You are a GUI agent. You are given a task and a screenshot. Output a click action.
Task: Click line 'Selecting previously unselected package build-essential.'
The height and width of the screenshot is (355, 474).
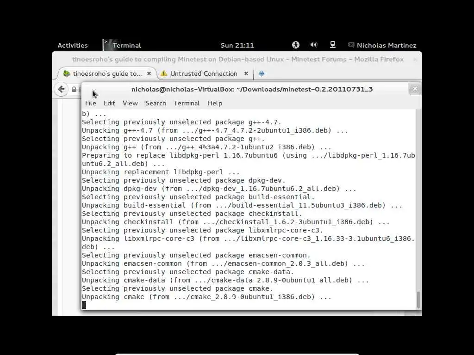coord(198,197)
